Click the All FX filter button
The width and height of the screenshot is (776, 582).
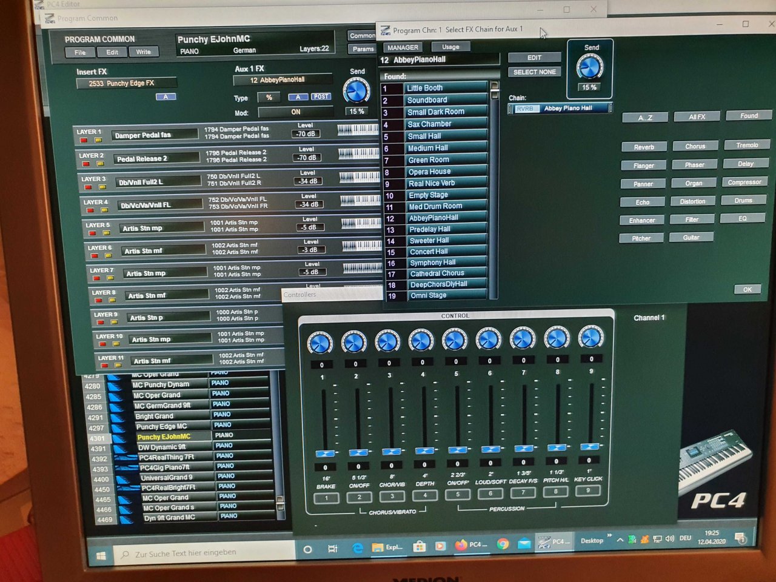point(697,116)
